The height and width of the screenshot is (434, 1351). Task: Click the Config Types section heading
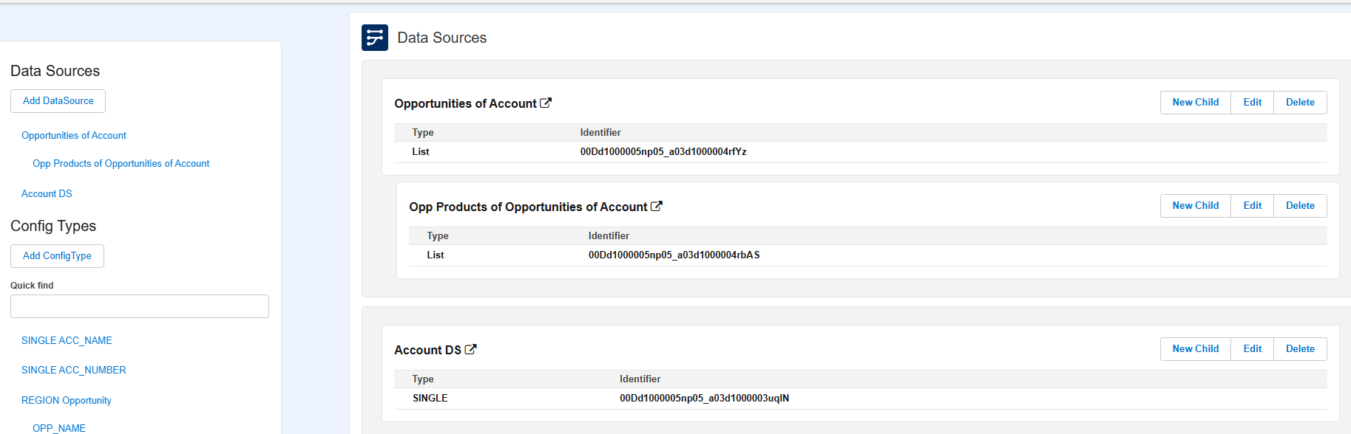(x=53, y=227)
